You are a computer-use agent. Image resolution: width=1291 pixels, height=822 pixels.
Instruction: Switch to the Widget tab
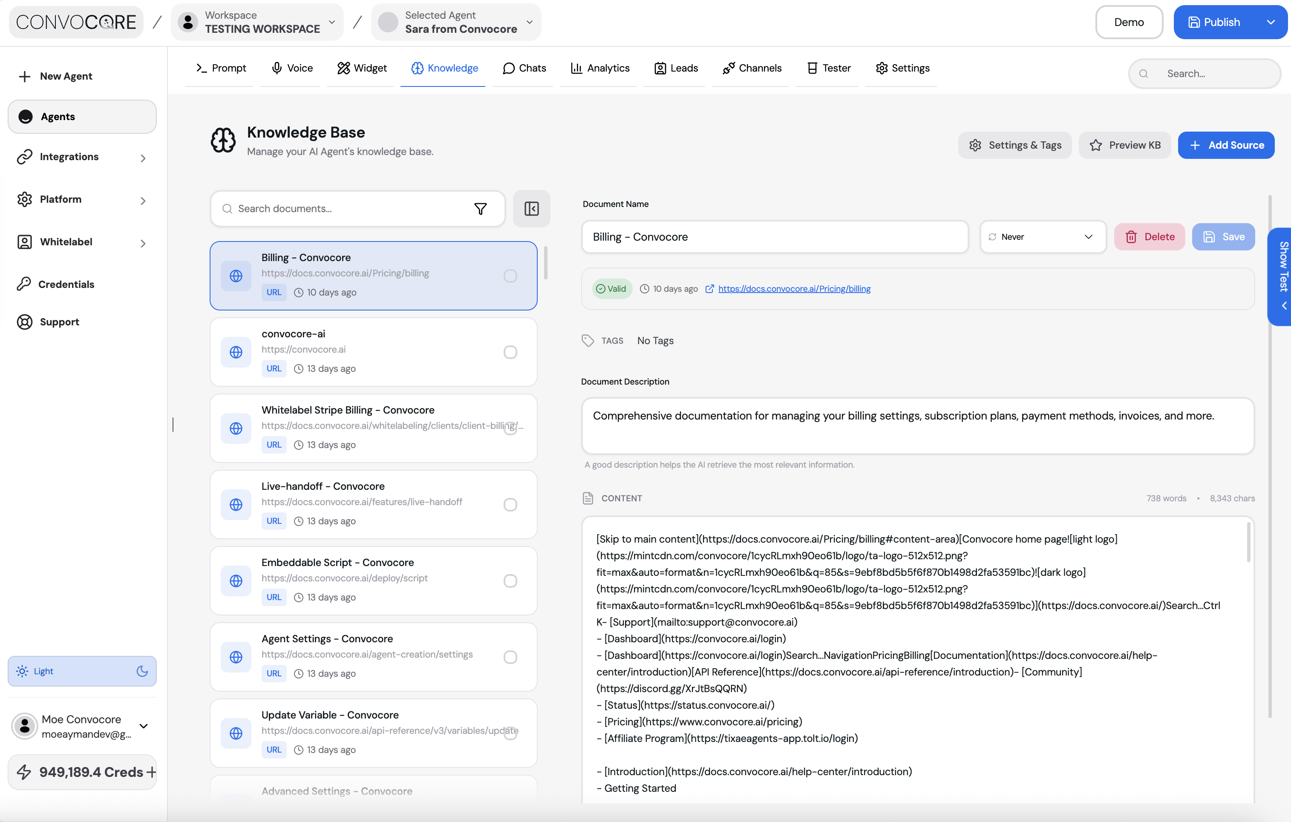(362, 68)
